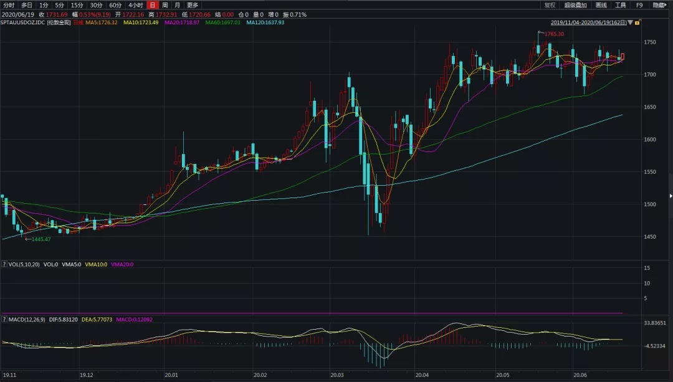Click the 20.03 date label on time axis
The height and width of the screenshot is (382, 673).
[337, 375]
